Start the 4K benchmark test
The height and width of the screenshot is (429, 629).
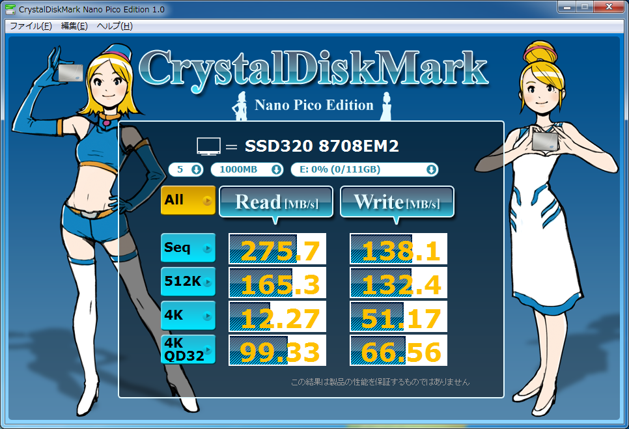coord(188,316)
